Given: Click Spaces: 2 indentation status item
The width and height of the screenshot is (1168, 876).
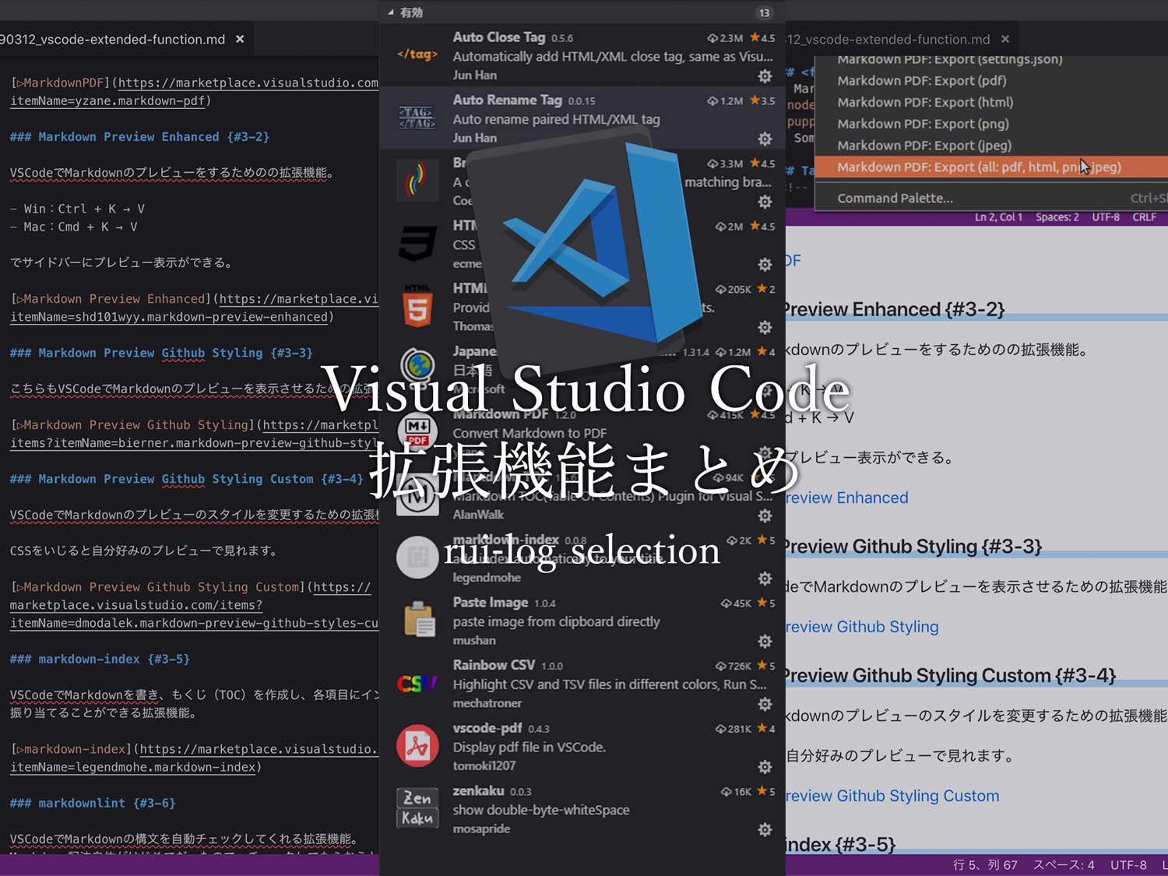Looking at the screenshot, I should tap(1057, 217).
